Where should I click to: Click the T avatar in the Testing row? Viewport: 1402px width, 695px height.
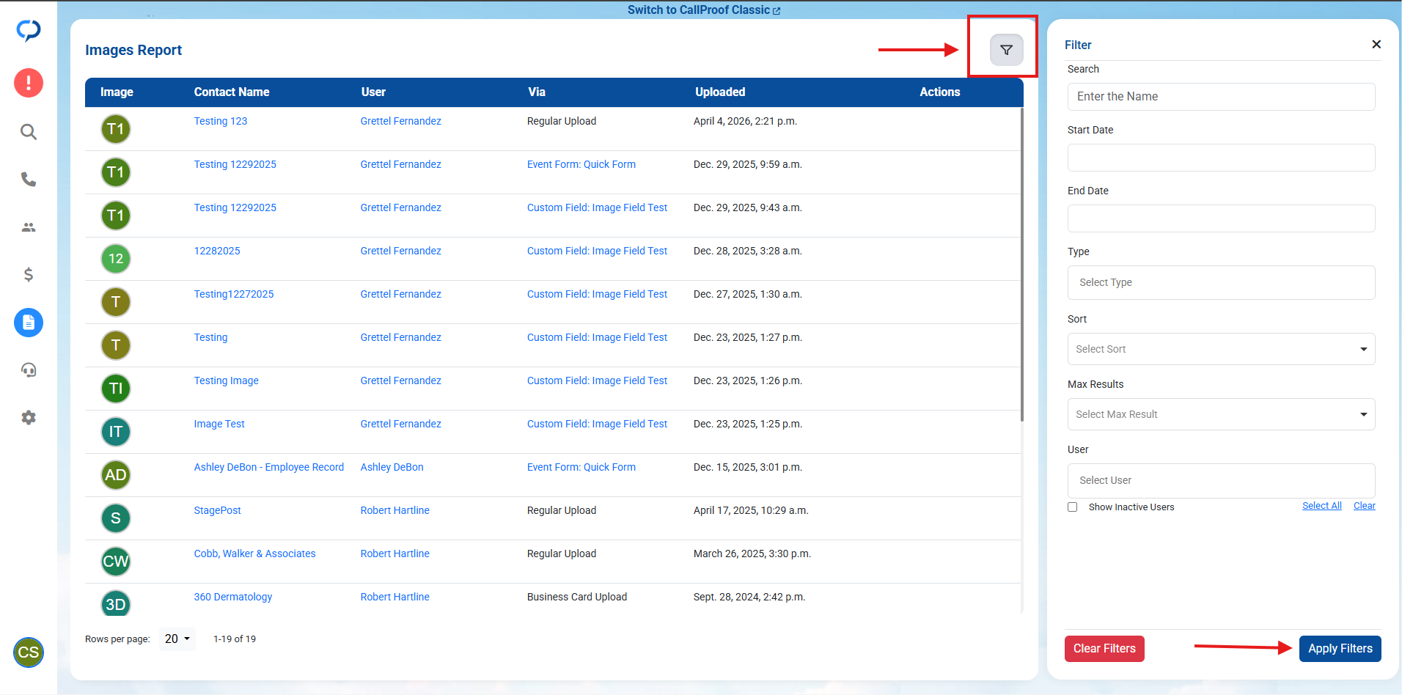pyautogui.click(x=116, y=345)
